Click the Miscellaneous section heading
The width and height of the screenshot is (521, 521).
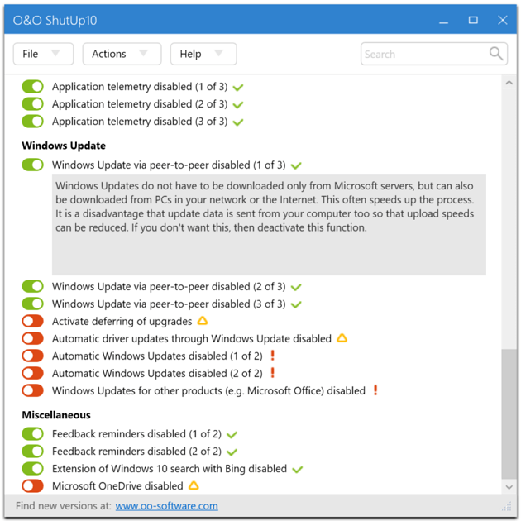[56, 415]
